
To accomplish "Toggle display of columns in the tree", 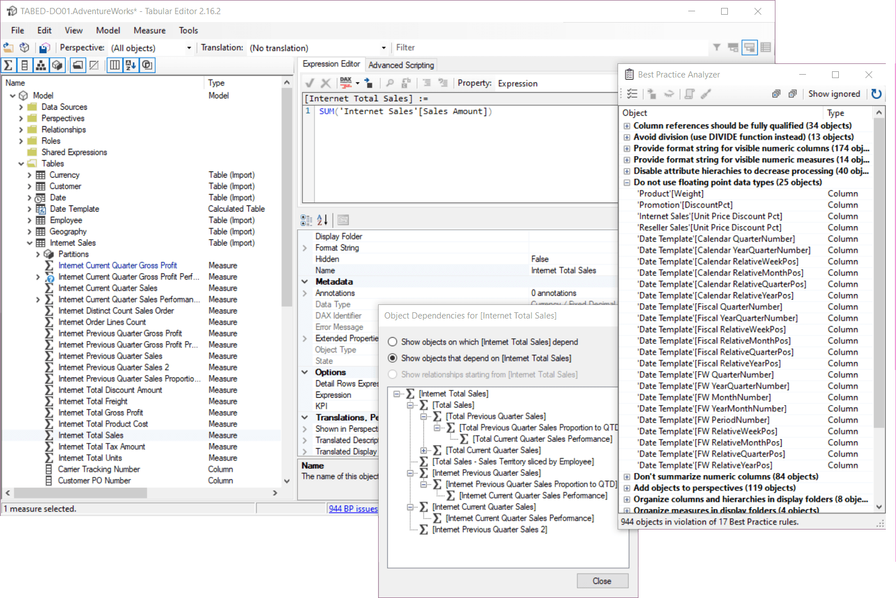I will (24, 65).
